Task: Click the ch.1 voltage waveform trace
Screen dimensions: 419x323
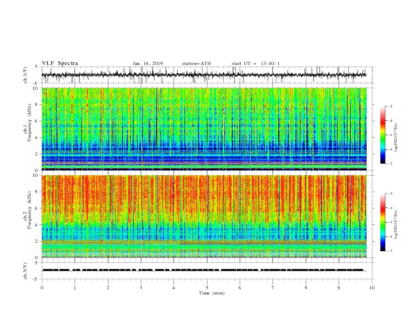Action: pyautogui.click(x=204, y=75)
